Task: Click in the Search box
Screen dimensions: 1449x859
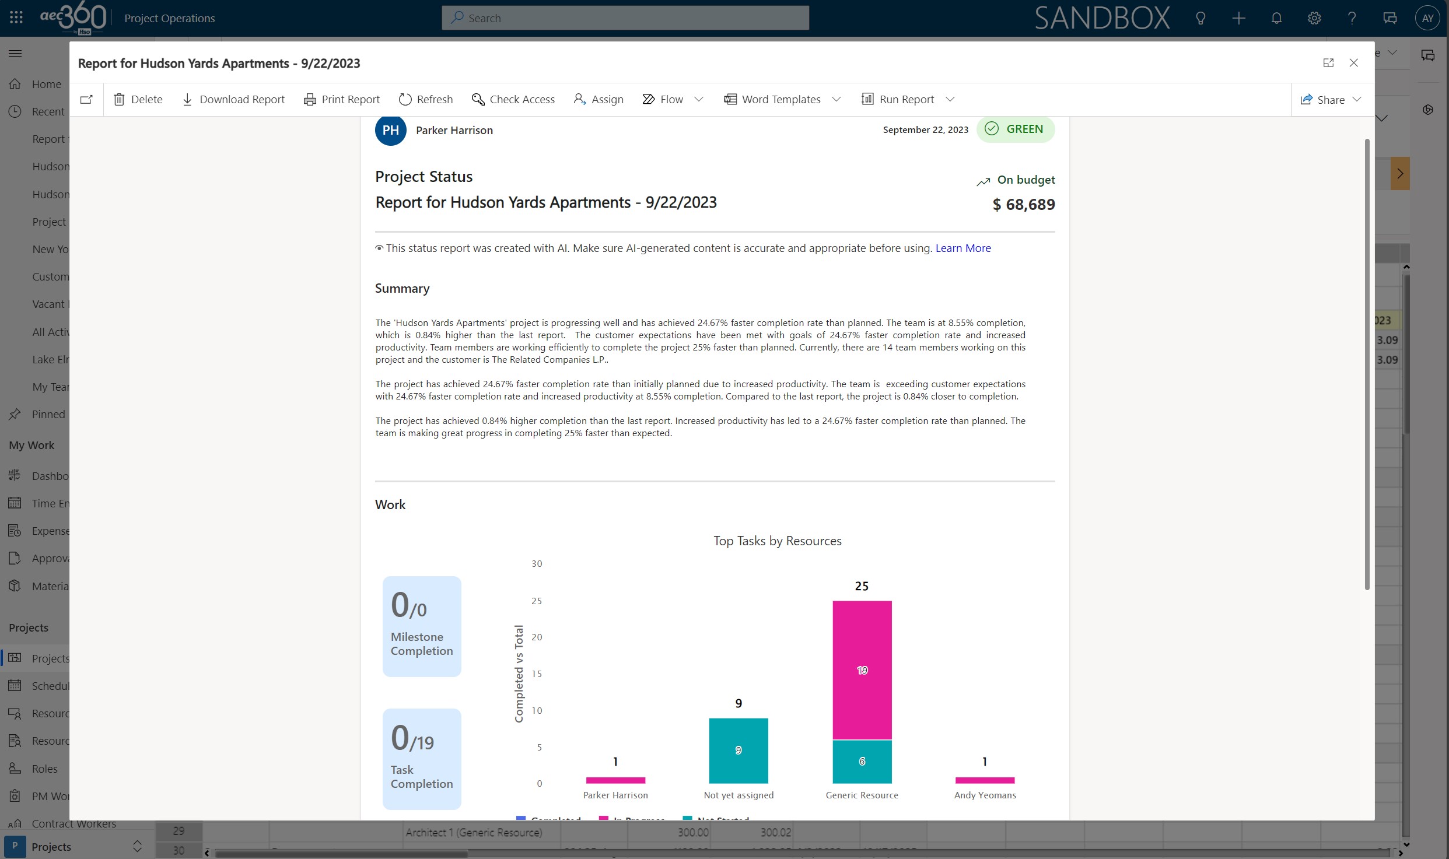Action: click(625, 18)
